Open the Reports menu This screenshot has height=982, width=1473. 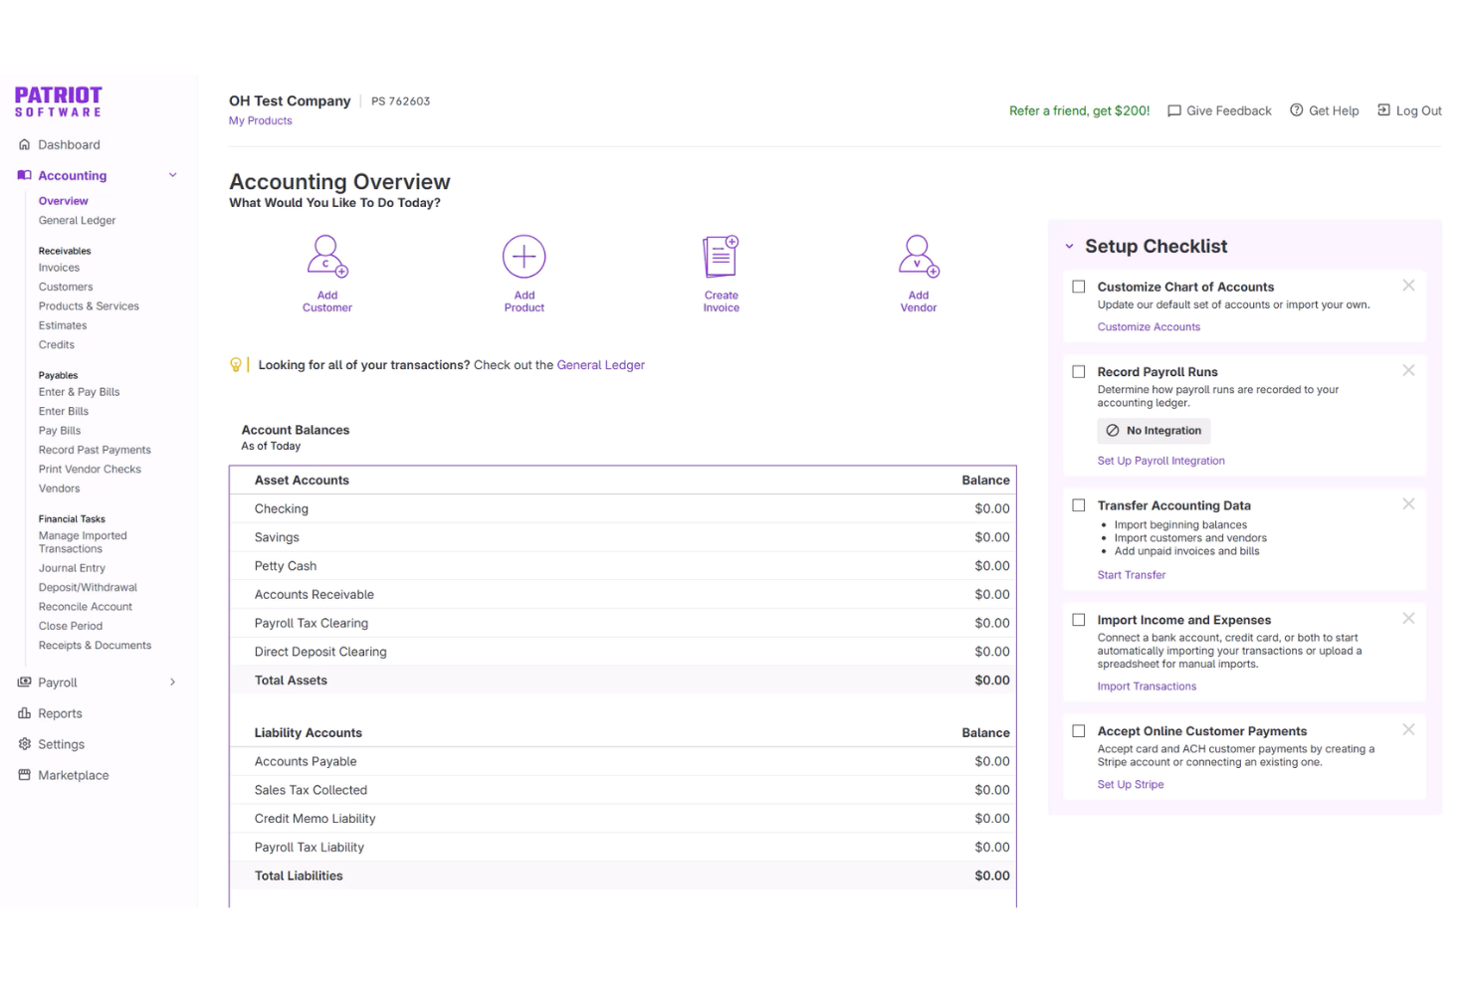(x=61, y=713)
